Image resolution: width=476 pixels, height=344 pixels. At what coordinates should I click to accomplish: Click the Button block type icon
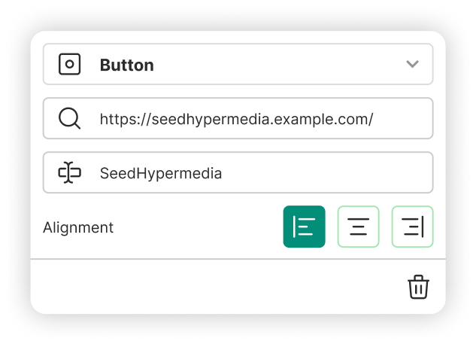point(69,65)
